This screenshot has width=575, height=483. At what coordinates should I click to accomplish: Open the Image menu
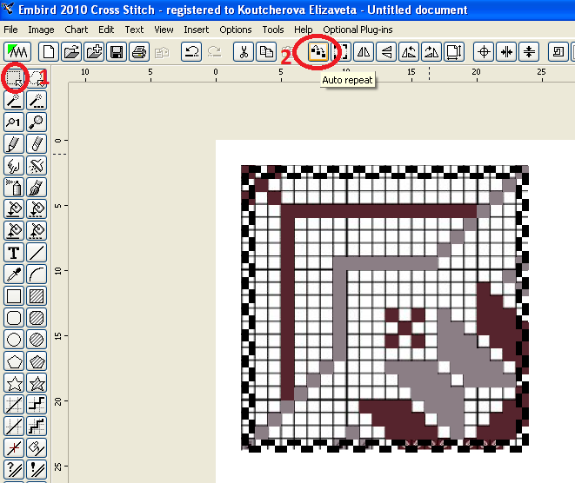point(41,30)
